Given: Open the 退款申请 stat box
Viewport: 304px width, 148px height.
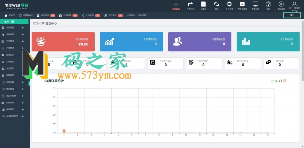Looking at the screenshot, I should [x=281, y=63].
